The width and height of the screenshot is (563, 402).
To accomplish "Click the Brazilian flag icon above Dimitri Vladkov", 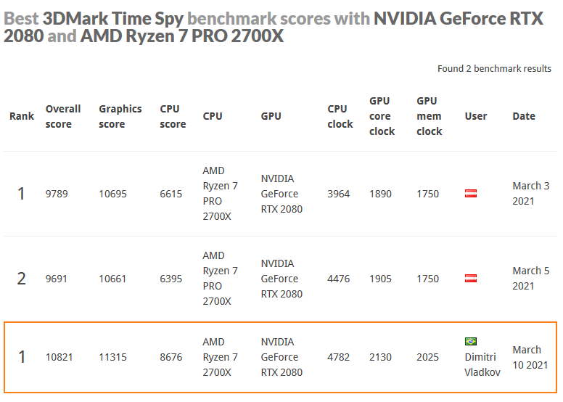I will coord(471,341).
